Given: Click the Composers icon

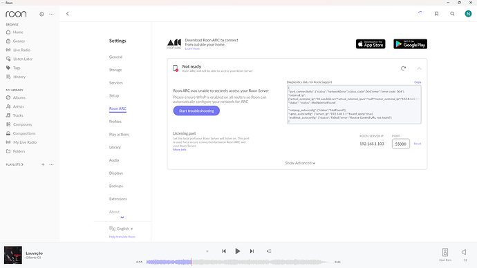Looking at the screenshot, I should click(8, 124).
